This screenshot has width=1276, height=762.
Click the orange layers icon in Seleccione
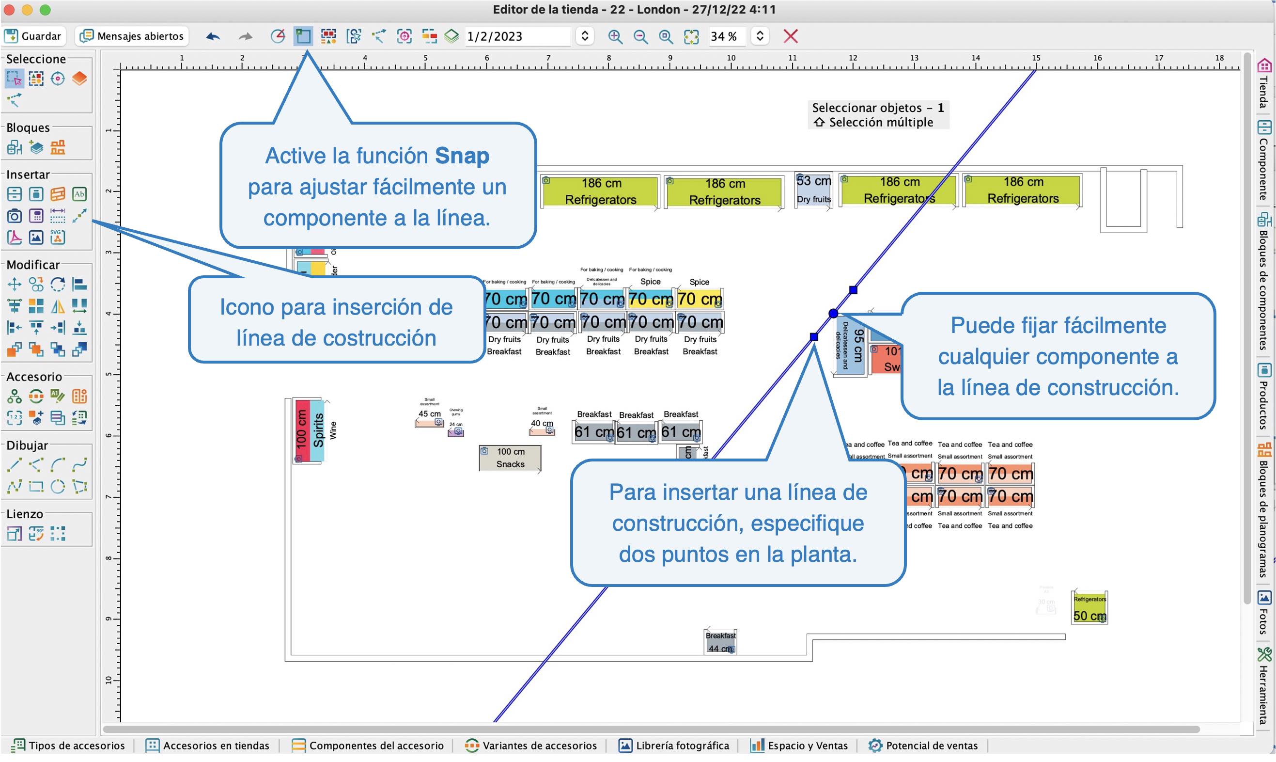click(x=79, y=79)
